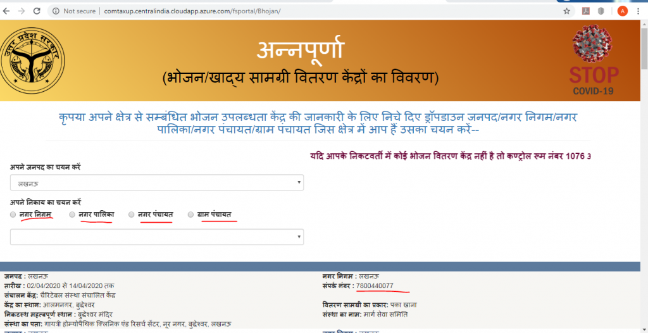Reload the page with the refresh icon
Viewport: 648px width, 333px height.
[37, 11]
